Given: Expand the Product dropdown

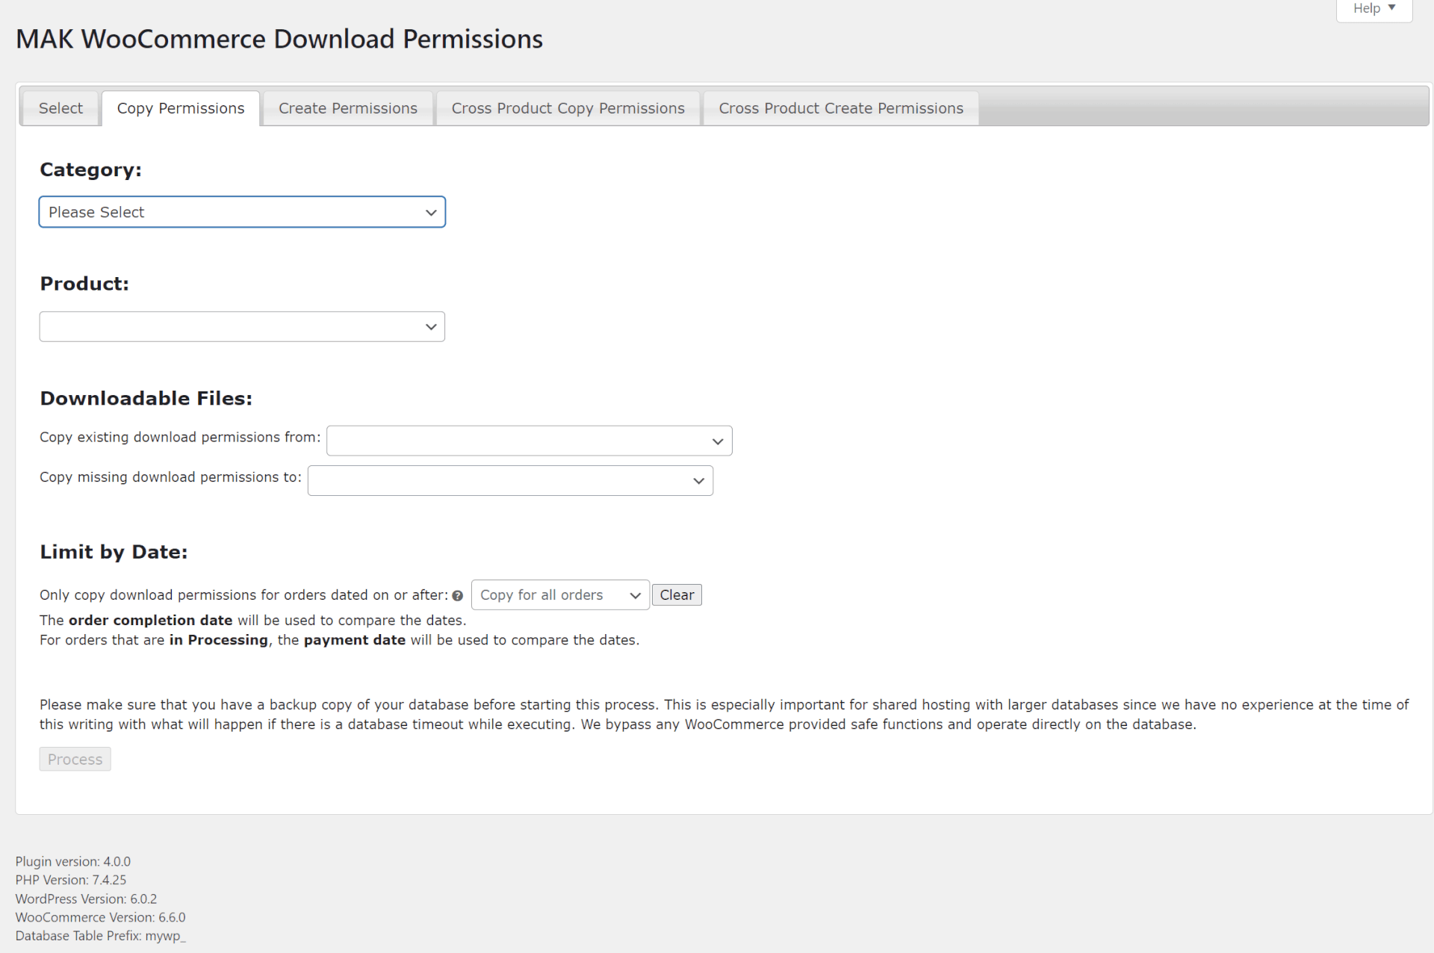Looking at the screenshot, I should pyautogui.click(x=242, y=326).
